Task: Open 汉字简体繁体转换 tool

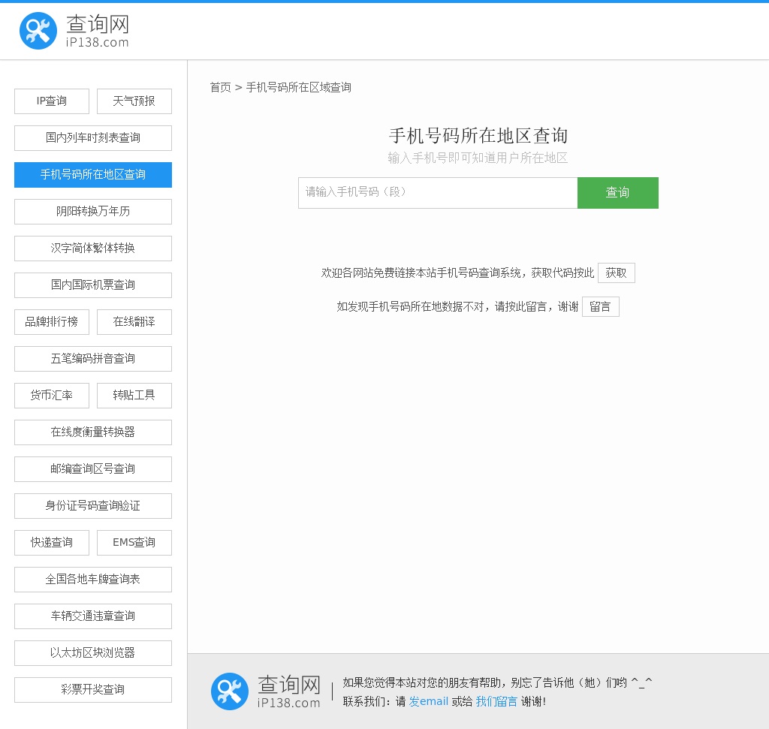Action: click(x=93, y=249)
